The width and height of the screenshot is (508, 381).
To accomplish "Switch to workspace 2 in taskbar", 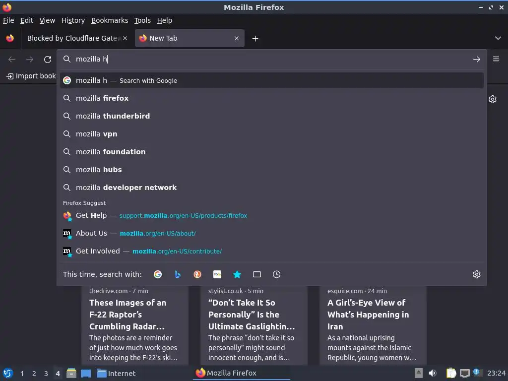I will pyautogui.click(x=34, y=374).
